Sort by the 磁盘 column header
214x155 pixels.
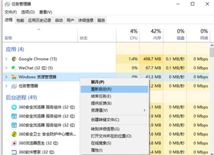click(175, 35)
